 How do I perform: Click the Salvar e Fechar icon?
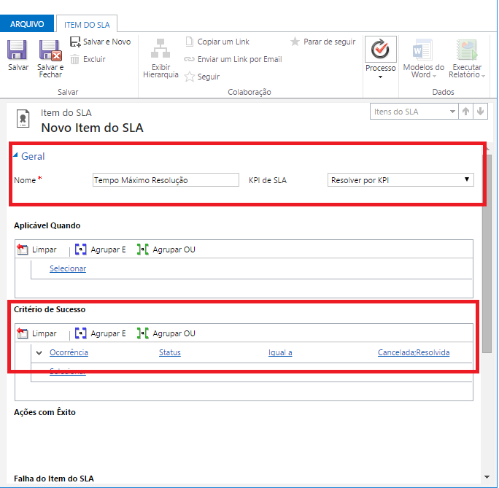coord(50,50)
